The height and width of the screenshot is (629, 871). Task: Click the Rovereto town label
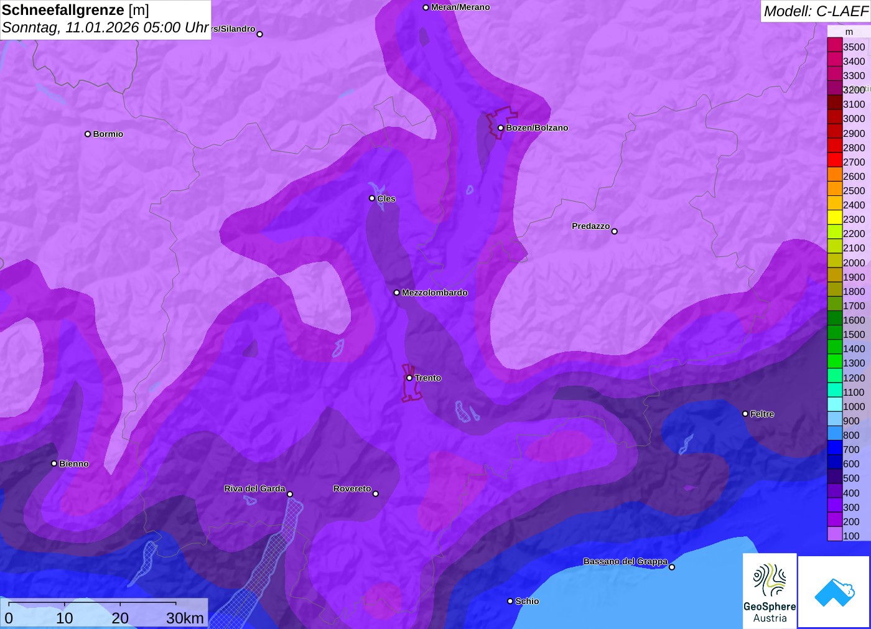tap(352, 488)
